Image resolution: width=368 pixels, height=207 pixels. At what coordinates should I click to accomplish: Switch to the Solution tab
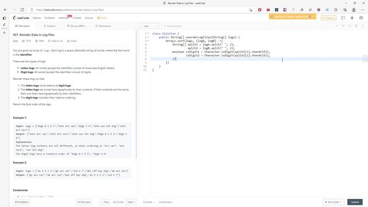click(x=49, y=26)
